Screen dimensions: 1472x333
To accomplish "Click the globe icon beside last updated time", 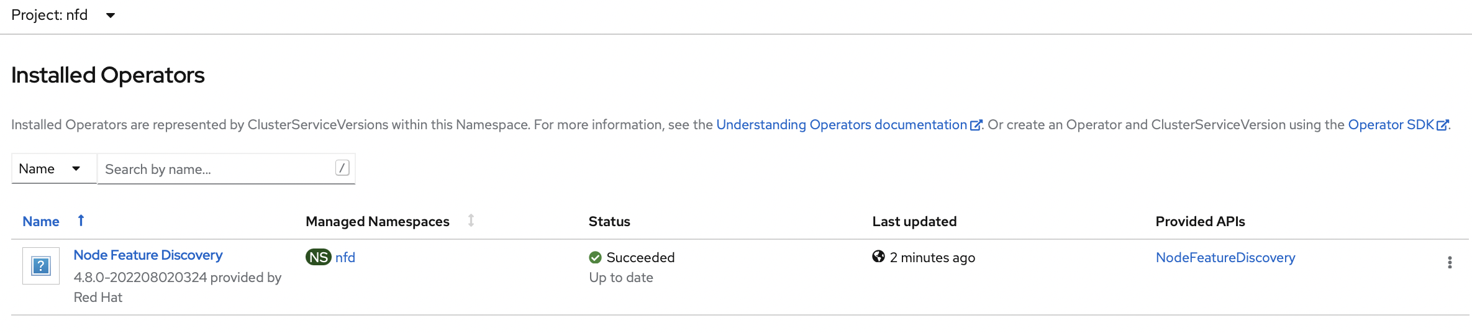I will point(878,257).
